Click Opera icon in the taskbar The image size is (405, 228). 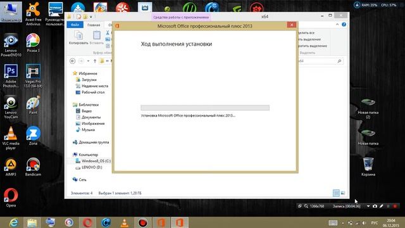coord(87,222)
